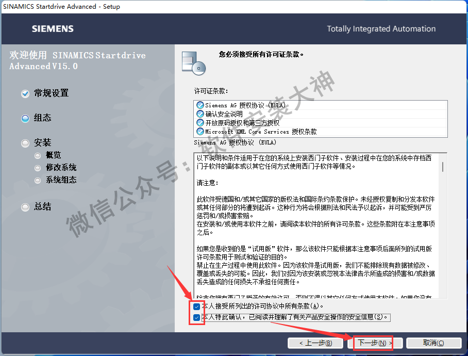This screenshot has height=356, width=468.
Task: Click the 系统组态 sub-step indicator icon
Action: 38,181
